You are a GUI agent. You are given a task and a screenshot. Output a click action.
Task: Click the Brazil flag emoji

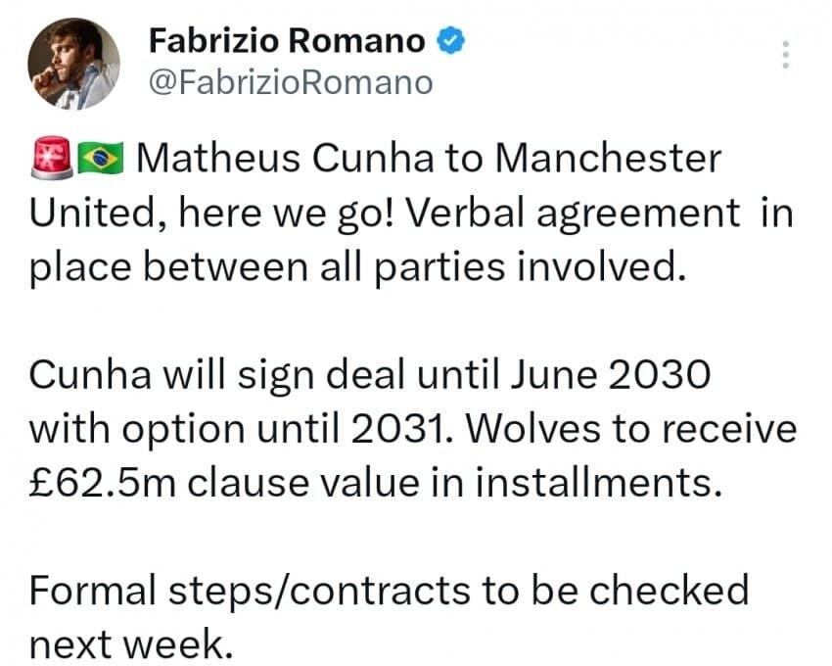pyautogui.click(x=102, y=159)
